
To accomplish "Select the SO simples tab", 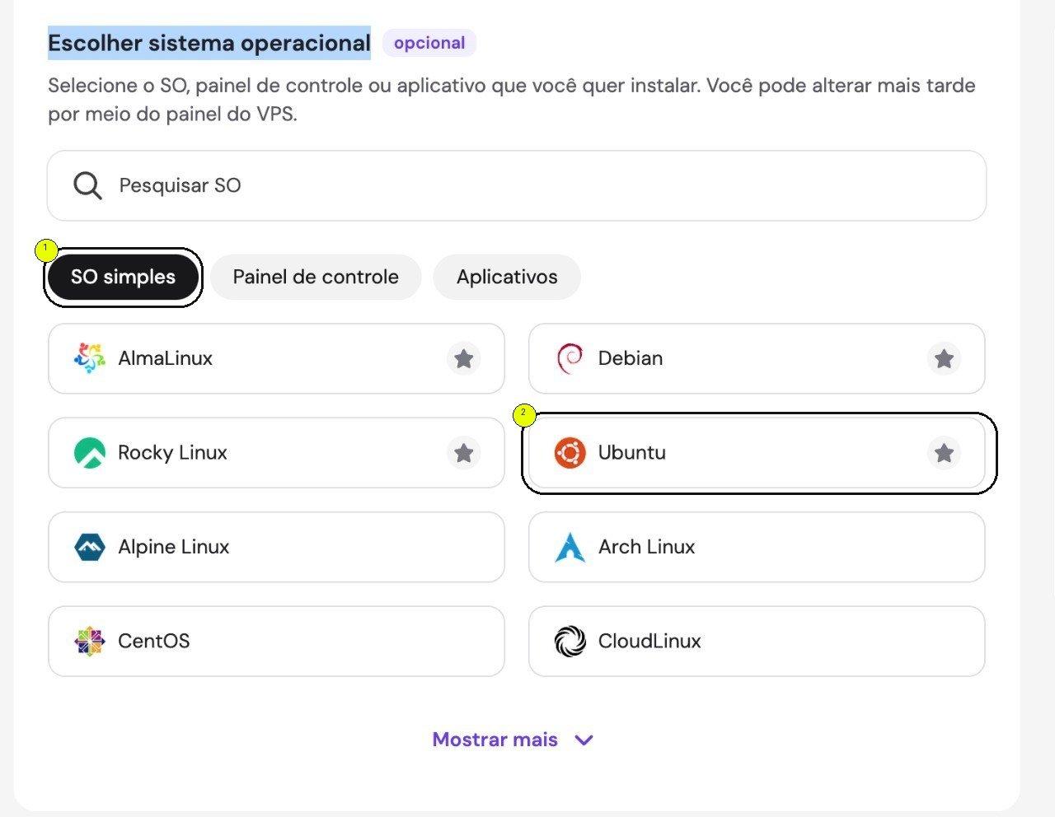I will (123, 277).
